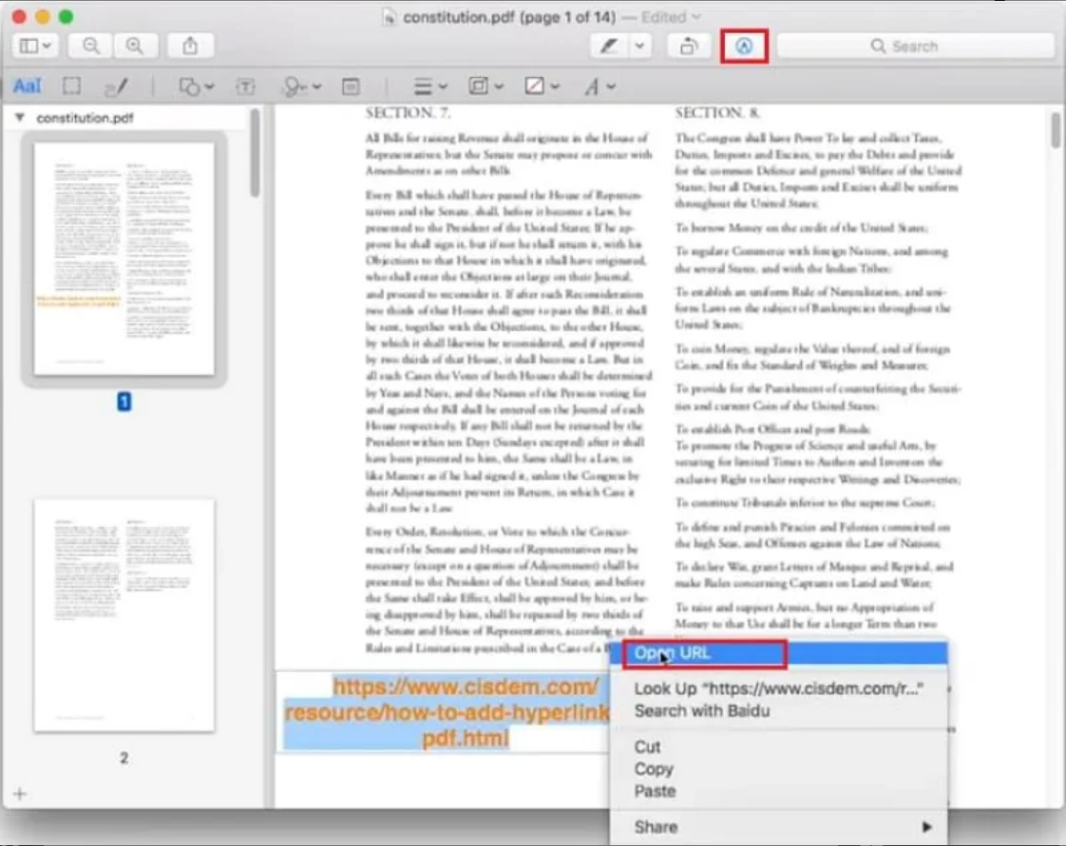Viewport: 1066px width, 846px height.
Task: Select the Sketch drawing tool
Action: tap(116, 87)
